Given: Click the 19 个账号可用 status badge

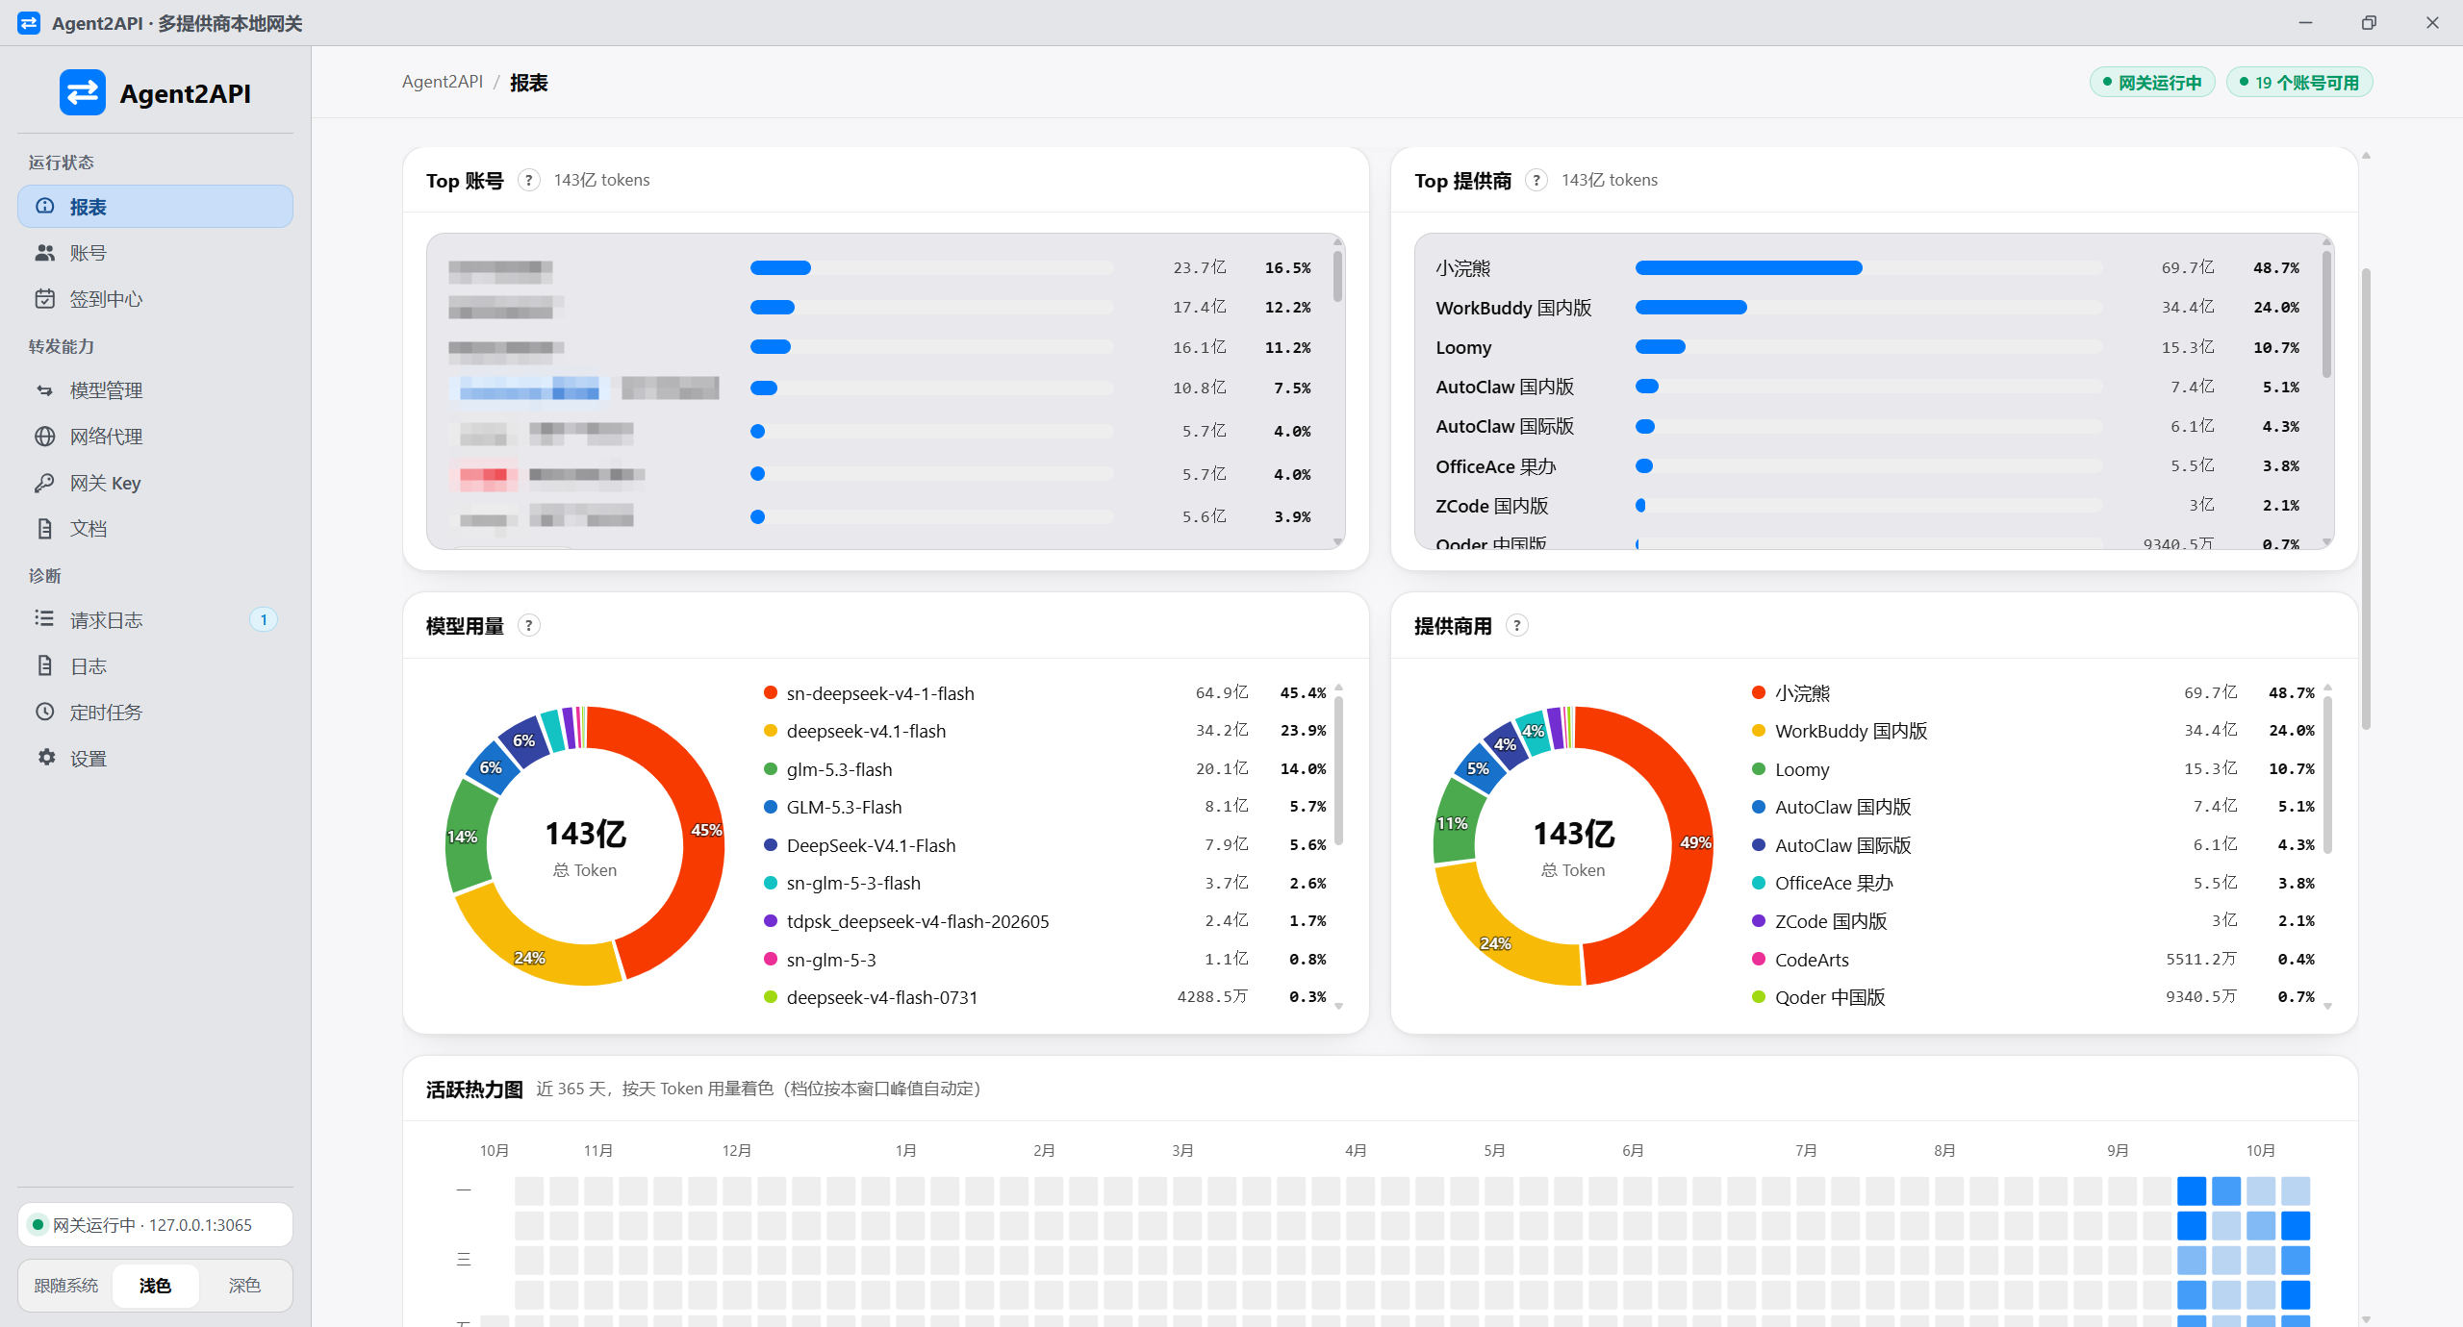Looking at the screenshot, I should coord(2299,83).
